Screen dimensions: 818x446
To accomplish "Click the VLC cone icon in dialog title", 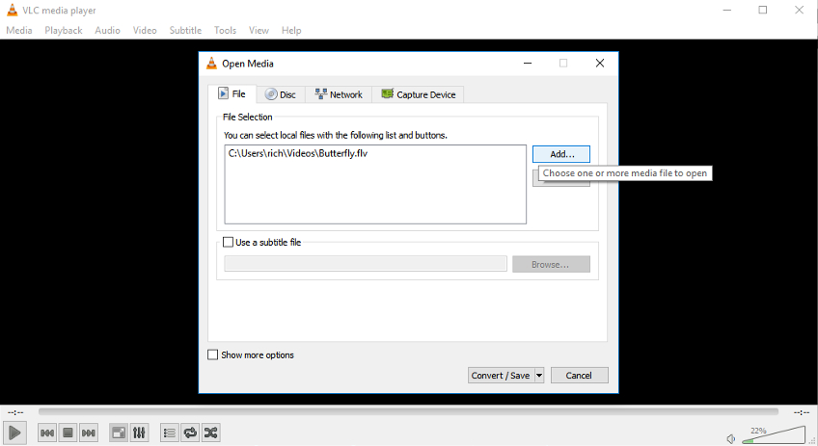I will (x=211, y=63).
